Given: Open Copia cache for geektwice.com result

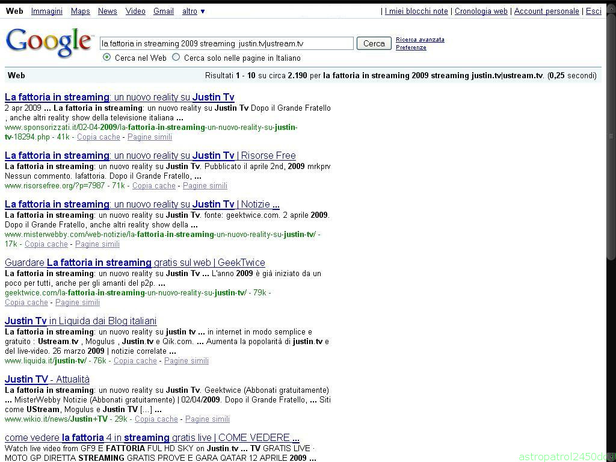Looking at the screenshot, I should 26,303.
